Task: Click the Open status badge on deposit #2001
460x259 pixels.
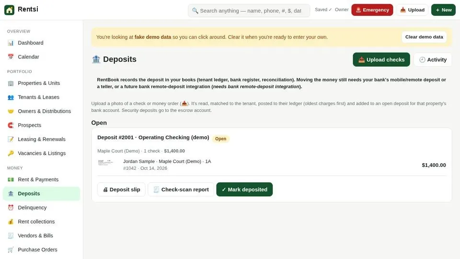Action: pyautogui.click(x=220, y=139)
